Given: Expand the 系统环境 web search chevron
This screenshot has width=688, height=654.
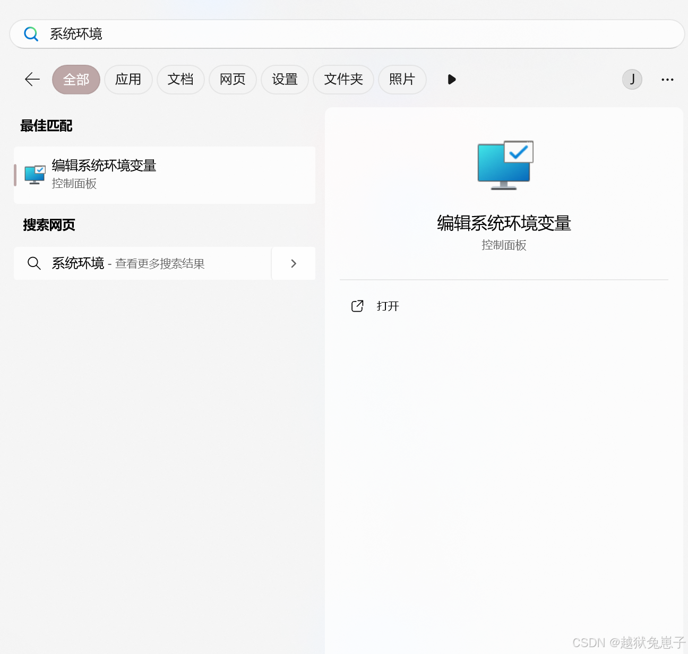Looking at the screenshot, I should (x=293, y=263).
